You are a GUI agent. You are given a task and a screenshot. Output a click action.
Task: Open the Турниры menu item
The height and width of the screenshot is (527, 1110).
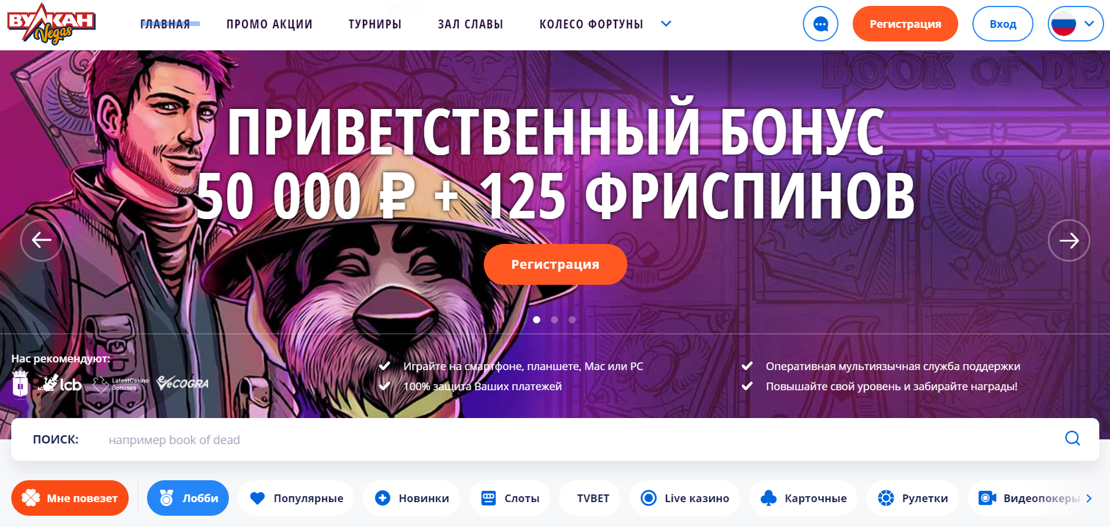tap(375, 24)
